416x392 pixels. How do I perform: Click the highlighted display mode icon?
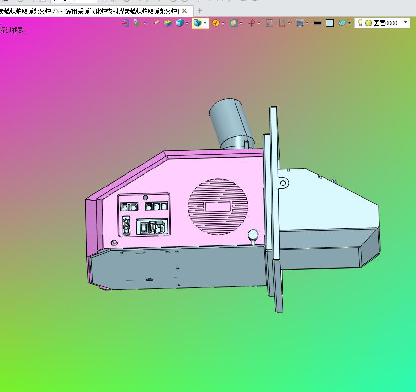(198, 23)
